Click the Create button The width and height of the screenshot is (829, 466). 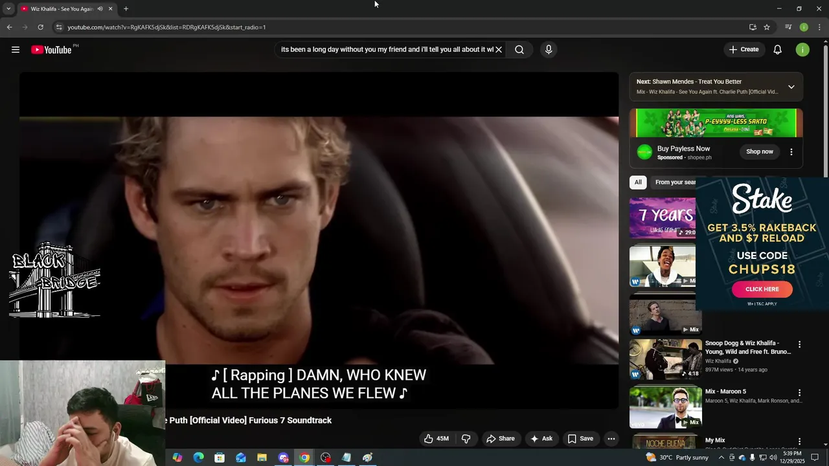pos(744,50)
